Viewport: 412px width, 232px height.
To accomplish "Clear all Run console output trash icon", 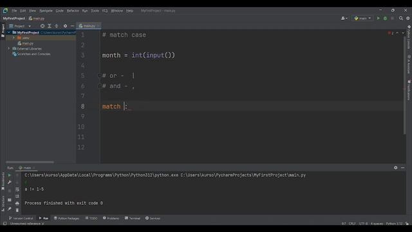I will tap(17, 210).
